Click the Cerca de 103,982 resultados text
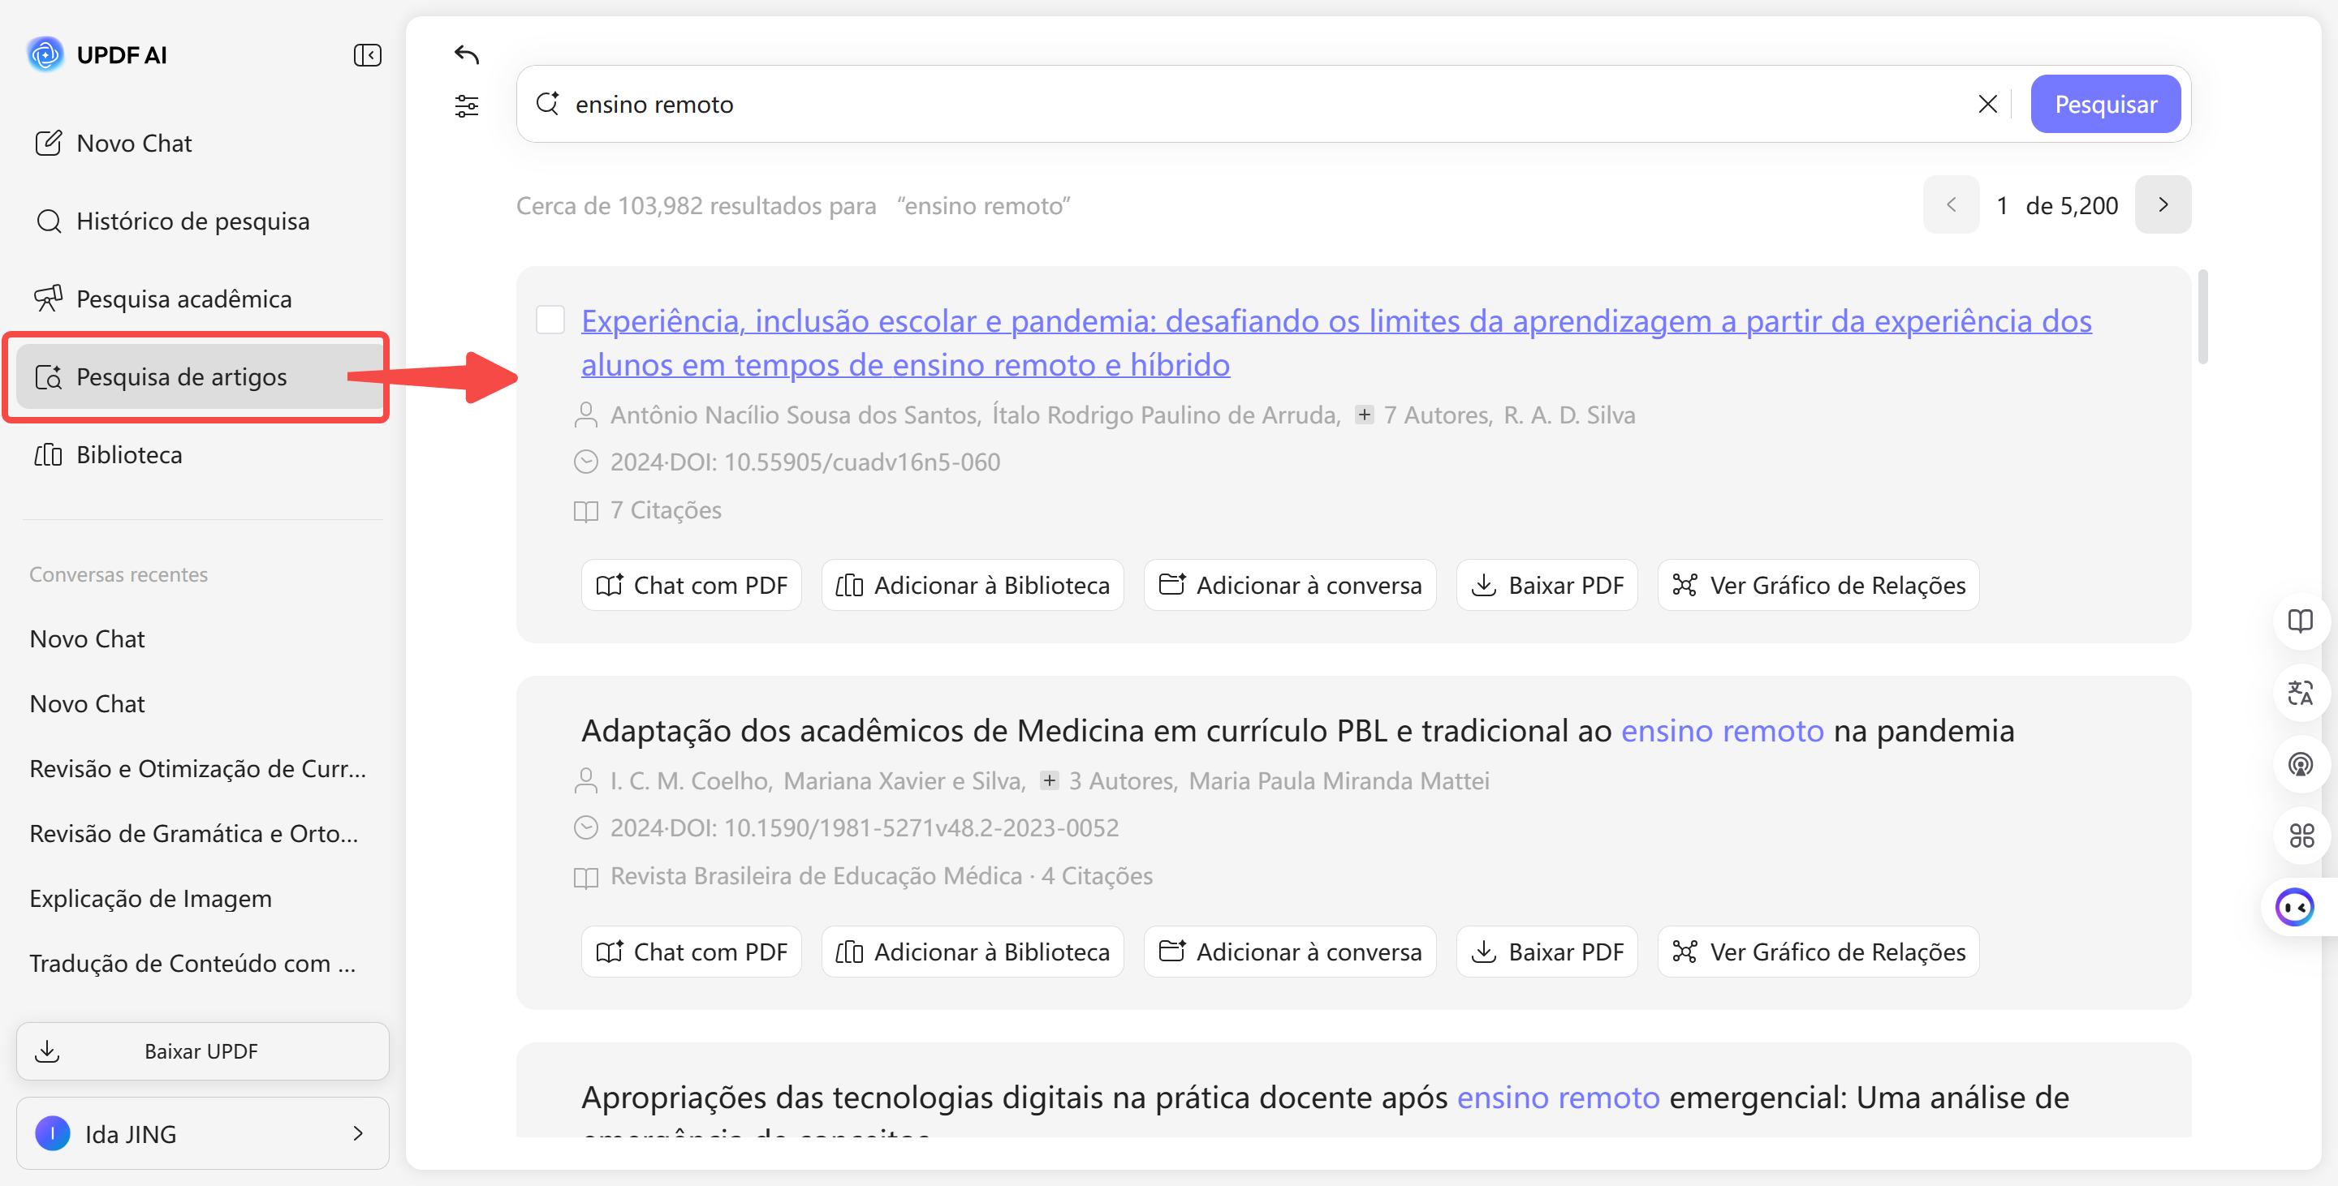2338x1186 pixels. point(697,206)
